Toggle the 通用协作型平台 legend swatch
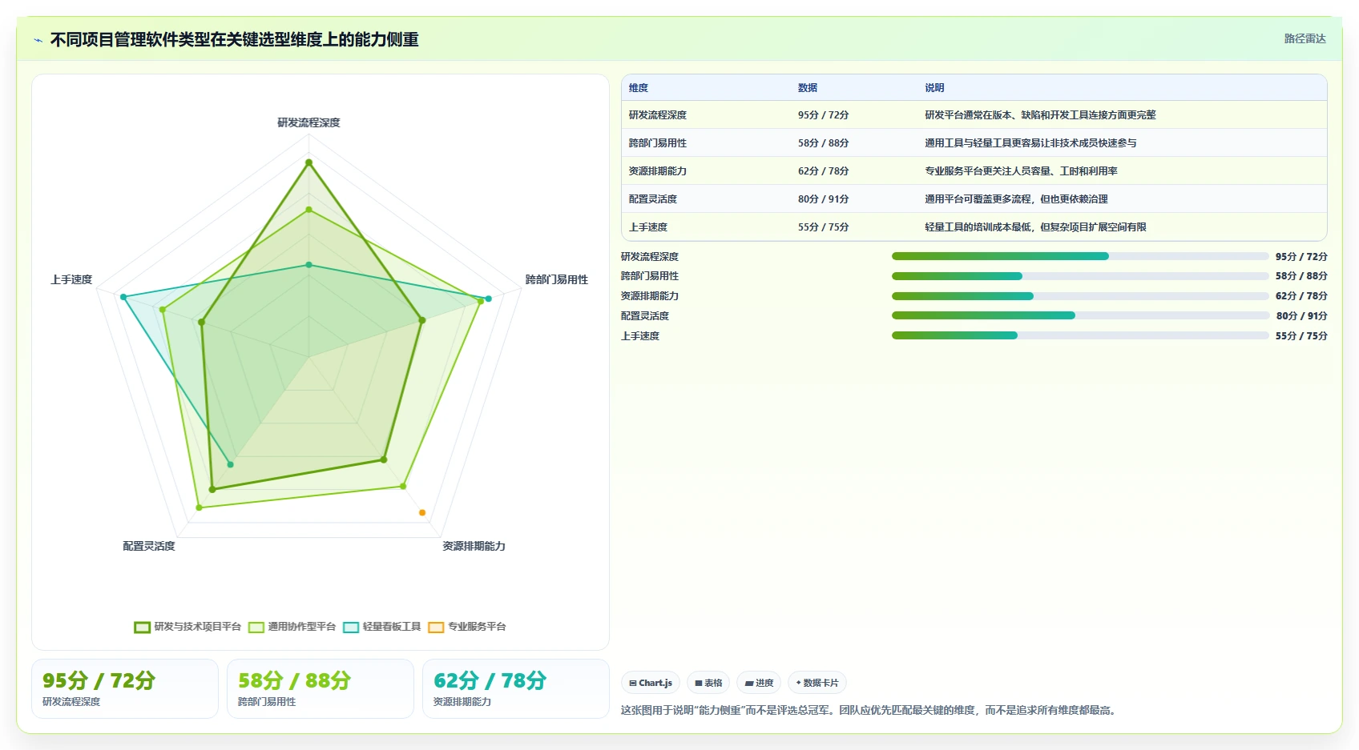This screenshot has height=750, width=1359. coord(256,627)
